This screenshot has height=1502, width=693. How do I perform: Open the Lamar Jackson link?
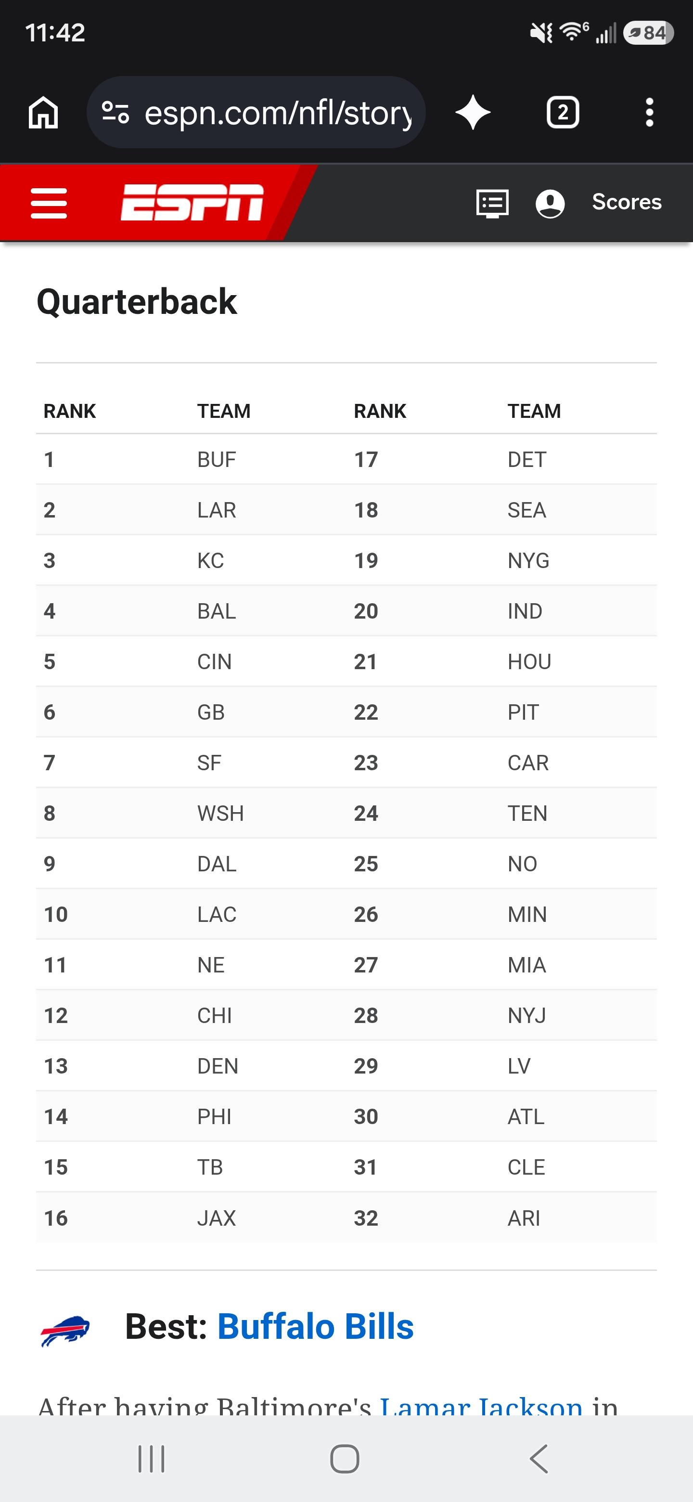[481, 1404]
